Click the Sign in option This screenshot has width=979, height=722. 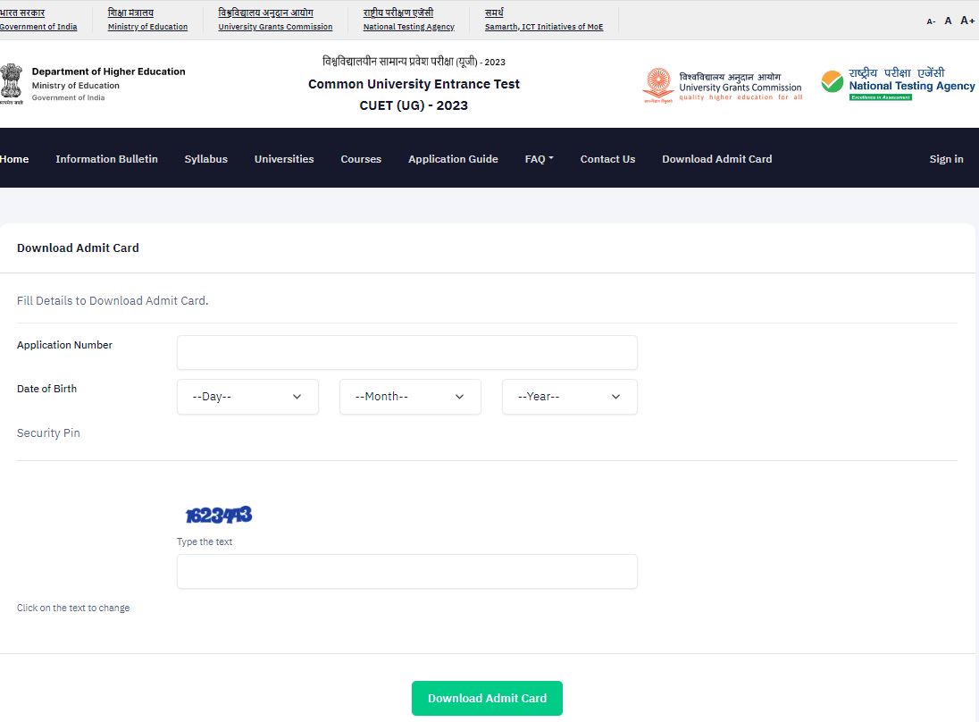tap(946, 158)
